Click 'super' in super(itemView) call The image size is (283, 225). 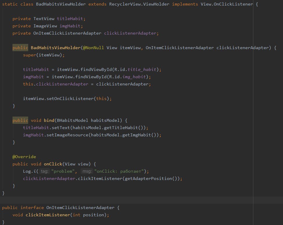pyautogui.click(x=29, y=55)
